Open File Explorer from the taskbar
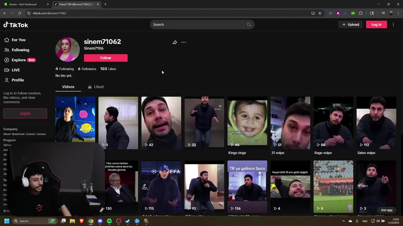Viewport: 403px width, 226px height. (72, 221)
